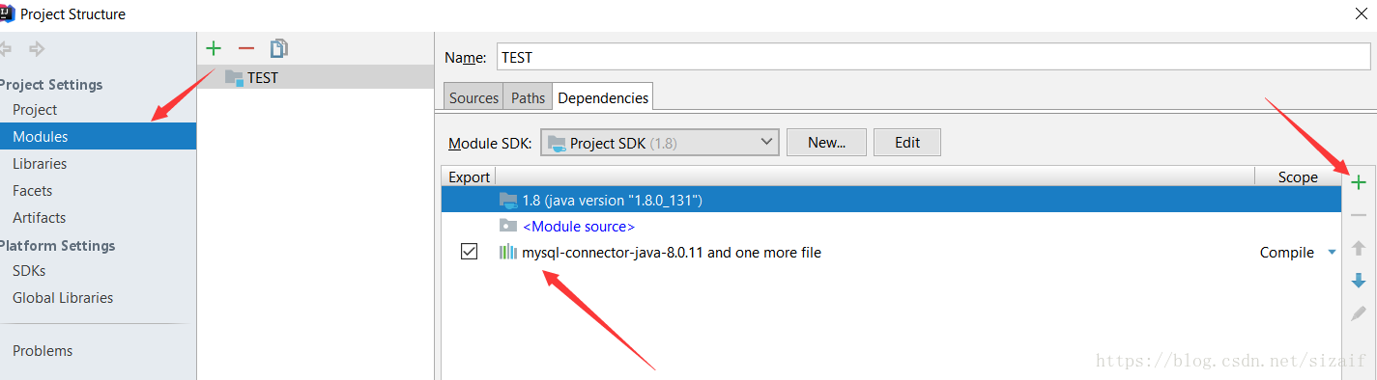Open Project settings section

[35, 110]
